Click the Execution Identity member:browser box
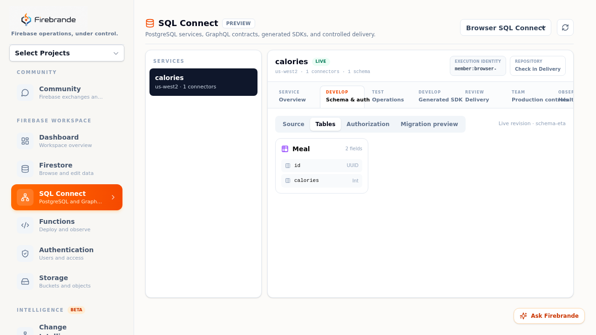This screenshot has width=596, height=335. click(x=478, y=66)
